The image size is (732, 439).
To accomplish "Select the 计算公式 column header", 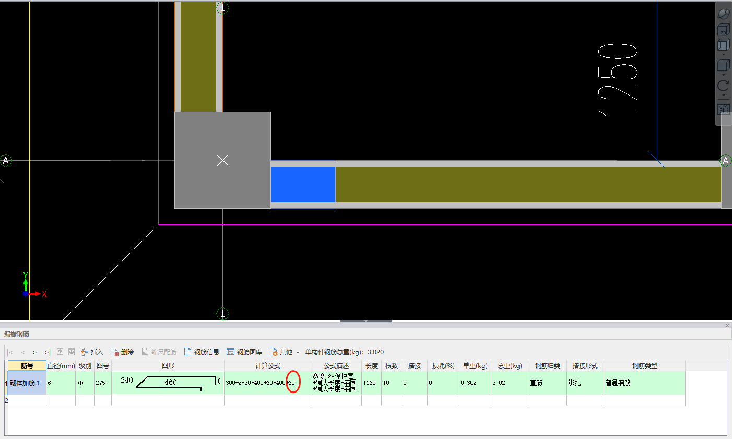I will [x=268, y=366].
